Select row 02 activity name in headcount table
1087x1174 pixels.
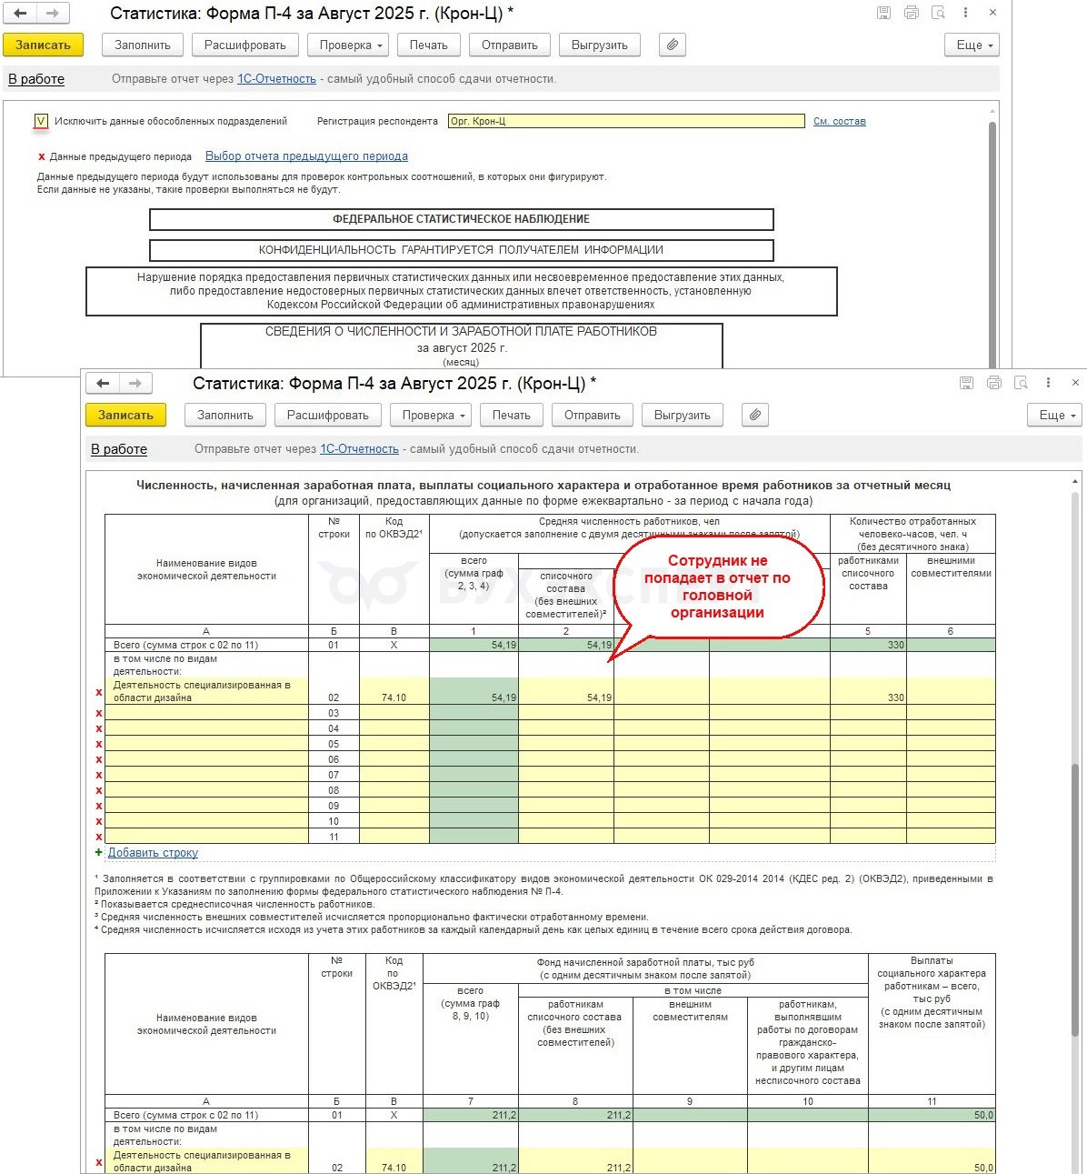tap(206, 691)
